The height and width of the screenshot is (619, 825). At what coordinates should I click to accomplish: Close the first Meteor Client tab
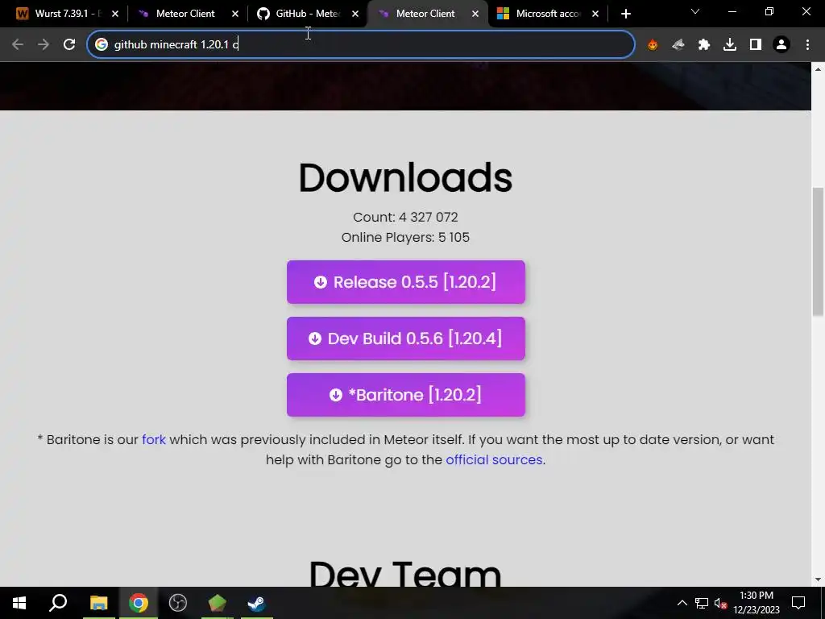(x=235, y=15)
